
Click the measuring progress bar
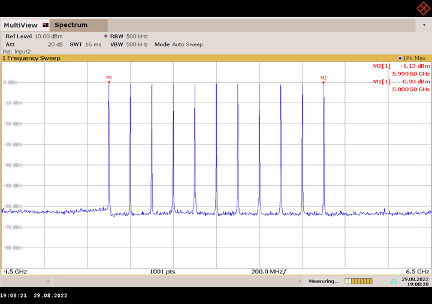[358, 281]
